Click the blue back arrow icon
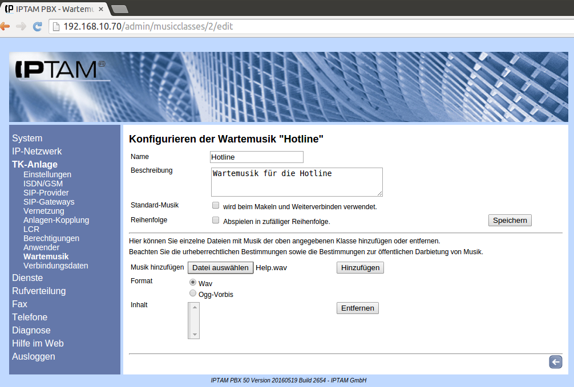This screenshot has width=574, height=387. click(555, 362)
